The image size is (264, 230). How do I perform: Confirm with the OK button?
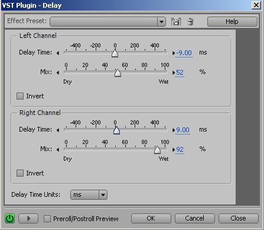[151, 218]
